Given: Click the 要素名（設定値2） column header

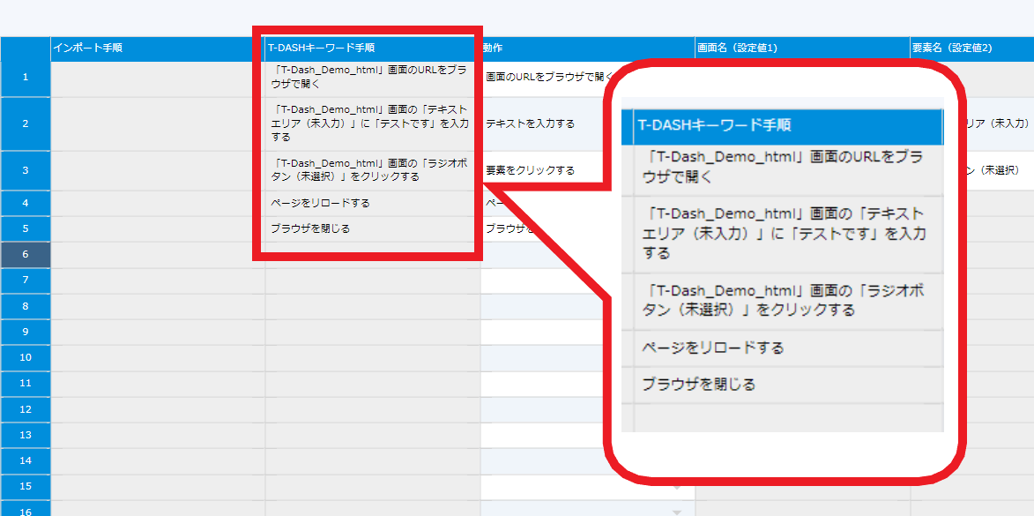Looking at the screenshot, I should click(971, 49).
